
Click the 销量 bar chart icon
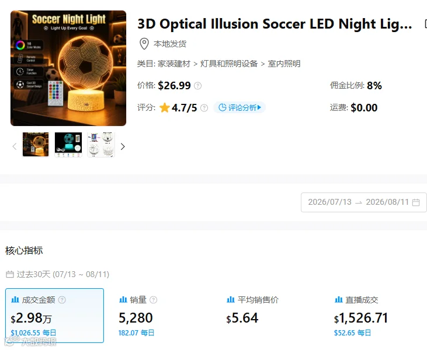click(x=123, y=300)
